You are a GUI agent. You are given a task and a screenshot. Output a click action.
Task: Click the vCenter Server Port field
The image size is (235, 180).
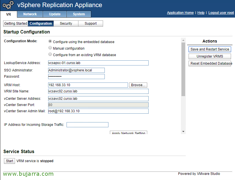coord(98,105)
